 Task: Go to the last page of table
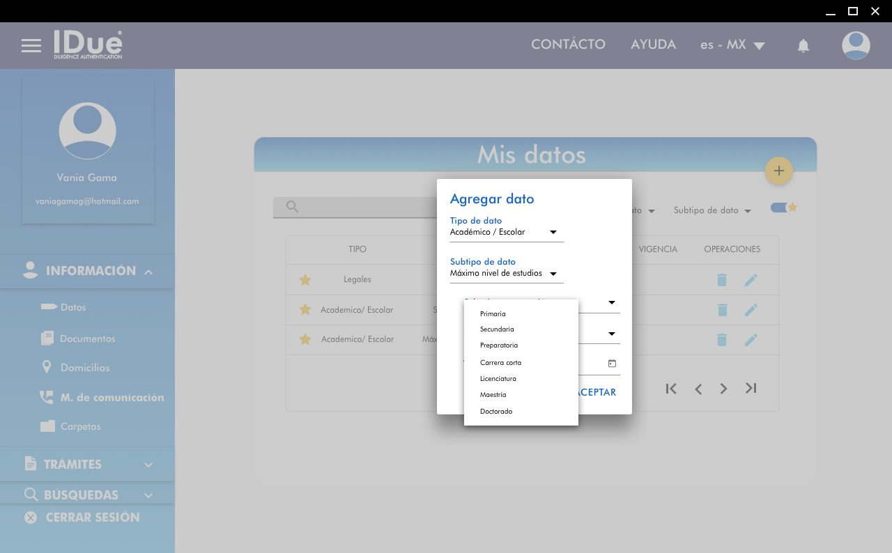(x=751, y=389)
